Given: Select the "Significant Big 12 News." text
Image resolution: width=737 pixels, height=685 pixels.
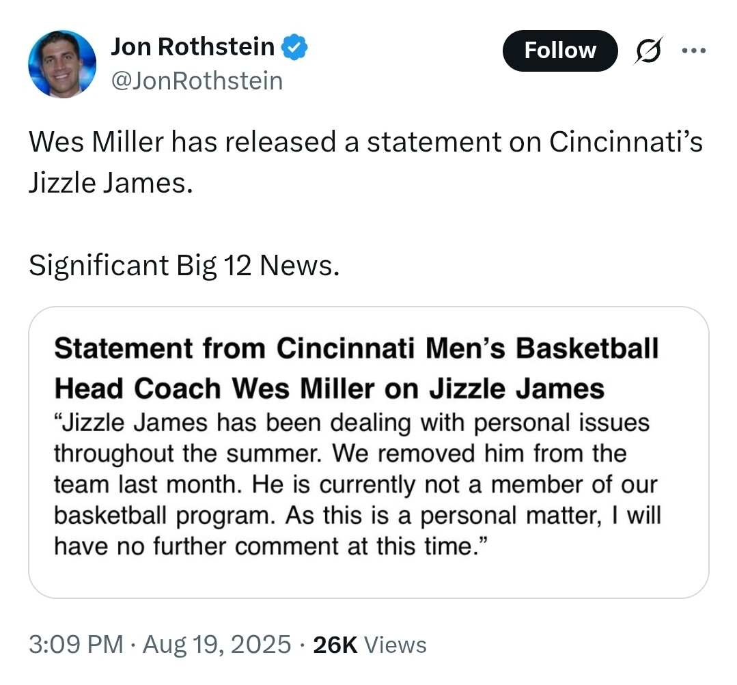Looking at the screenshot, I should coord(183,265).
